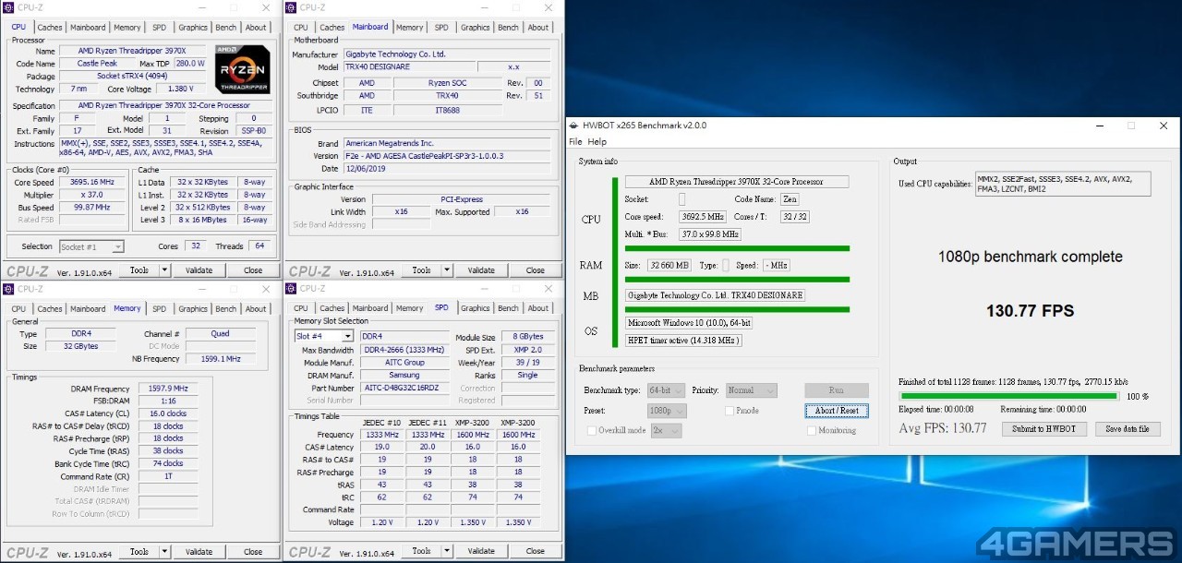
Task: Select the CPU tab in Memory window
Action: [x=18, y=309]
